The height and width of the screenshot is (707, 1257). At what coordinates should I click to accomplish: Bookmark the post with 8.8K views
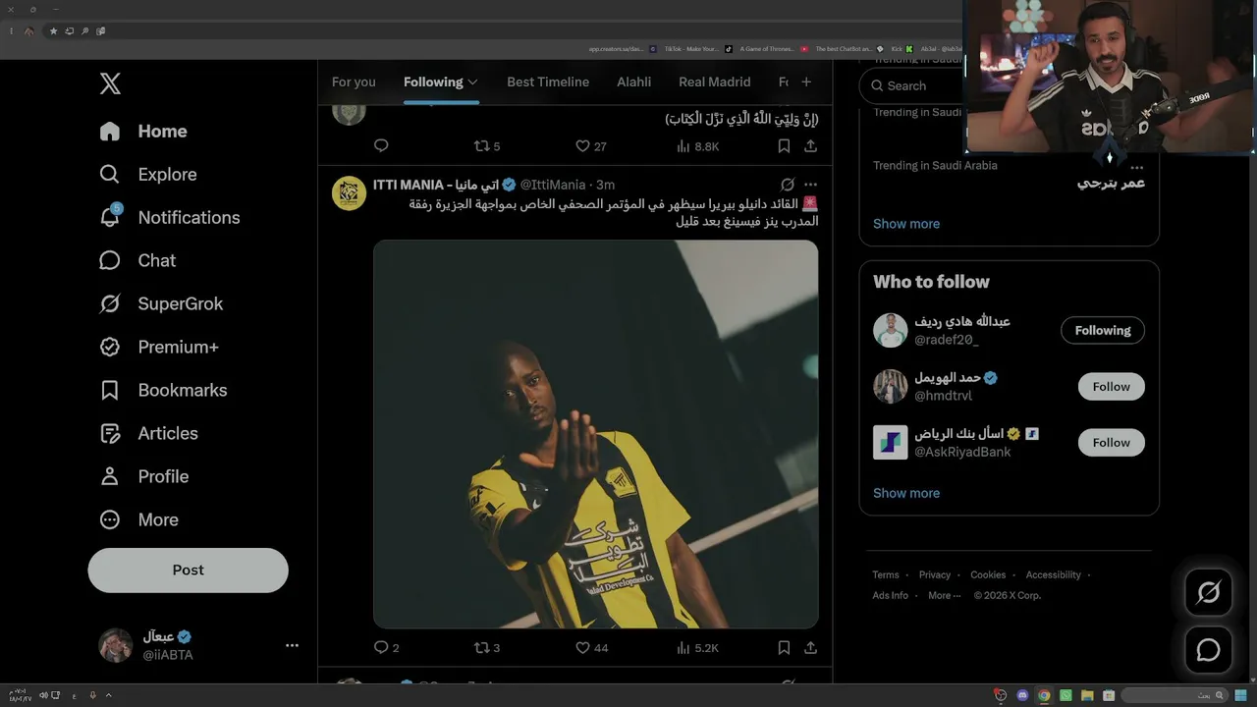pos(784,145)
